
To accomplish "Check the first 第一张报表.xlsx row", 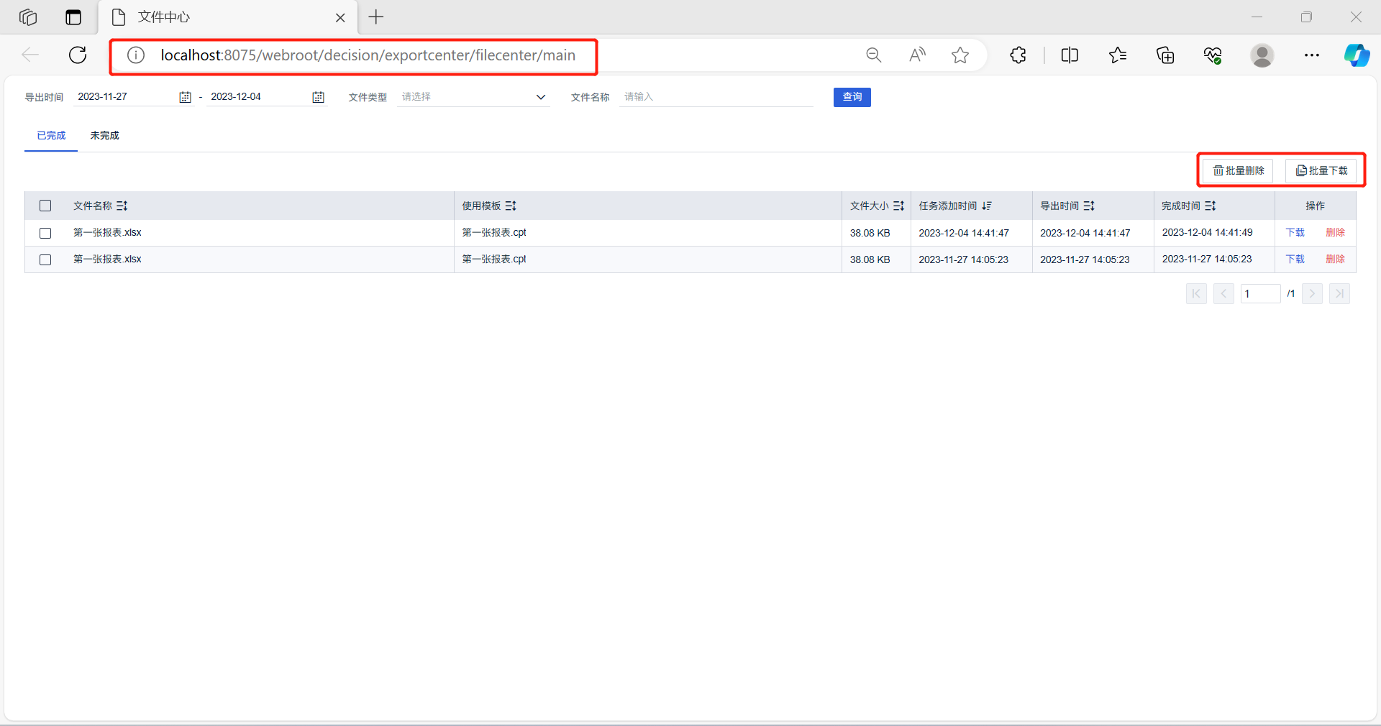I will (x=45, y=233).
